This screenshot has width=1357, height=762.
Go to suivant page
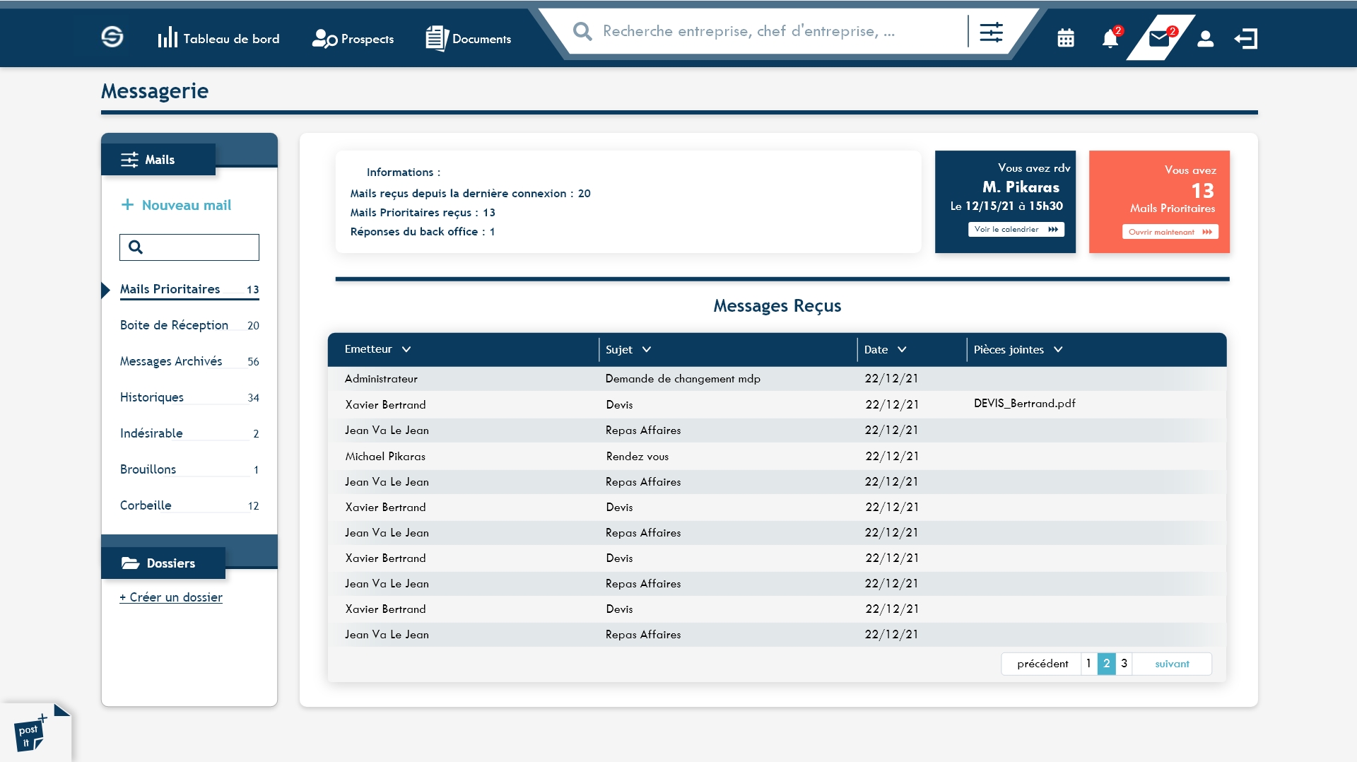click(x=1172, y=664)
